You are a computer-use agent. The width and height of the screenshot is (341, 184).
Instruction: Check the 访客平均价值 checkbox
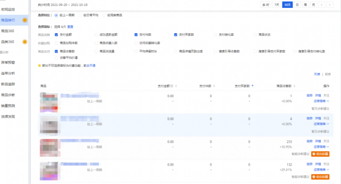[57, 58]
